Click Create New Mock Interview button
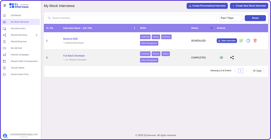This screenshot has height=140, width=271. 249,6
